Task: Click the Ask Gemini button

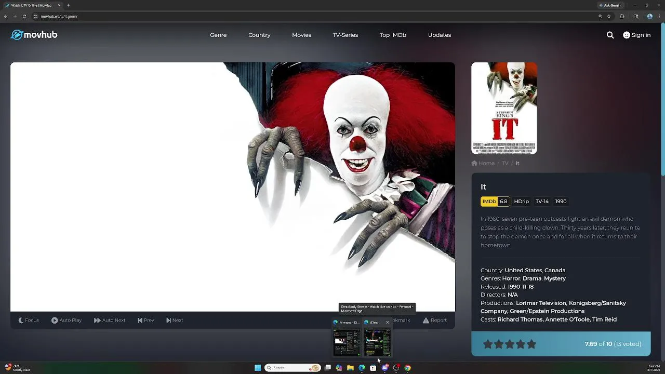Action: [x=610, y=5]
